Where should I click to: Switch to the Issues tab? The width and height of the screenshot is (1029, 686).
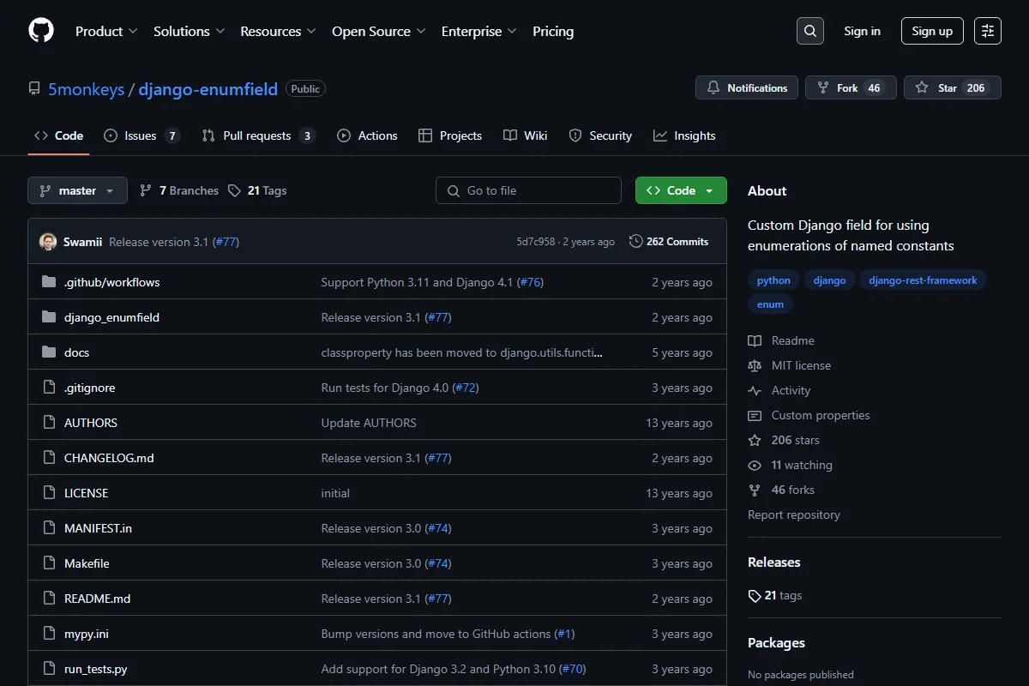coord(142,135)
